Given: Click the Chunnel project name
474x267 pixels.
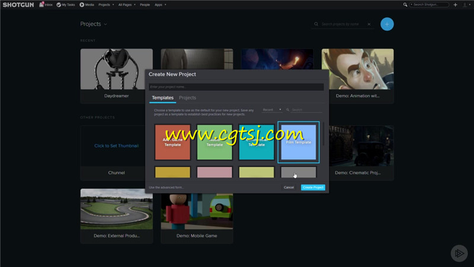Looking at the screenshot, I should tap(116, 173).
